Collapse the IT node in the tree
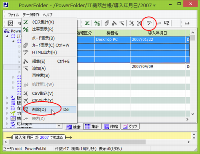This screenshot has width=200, height=154. [x=7, y=36]
